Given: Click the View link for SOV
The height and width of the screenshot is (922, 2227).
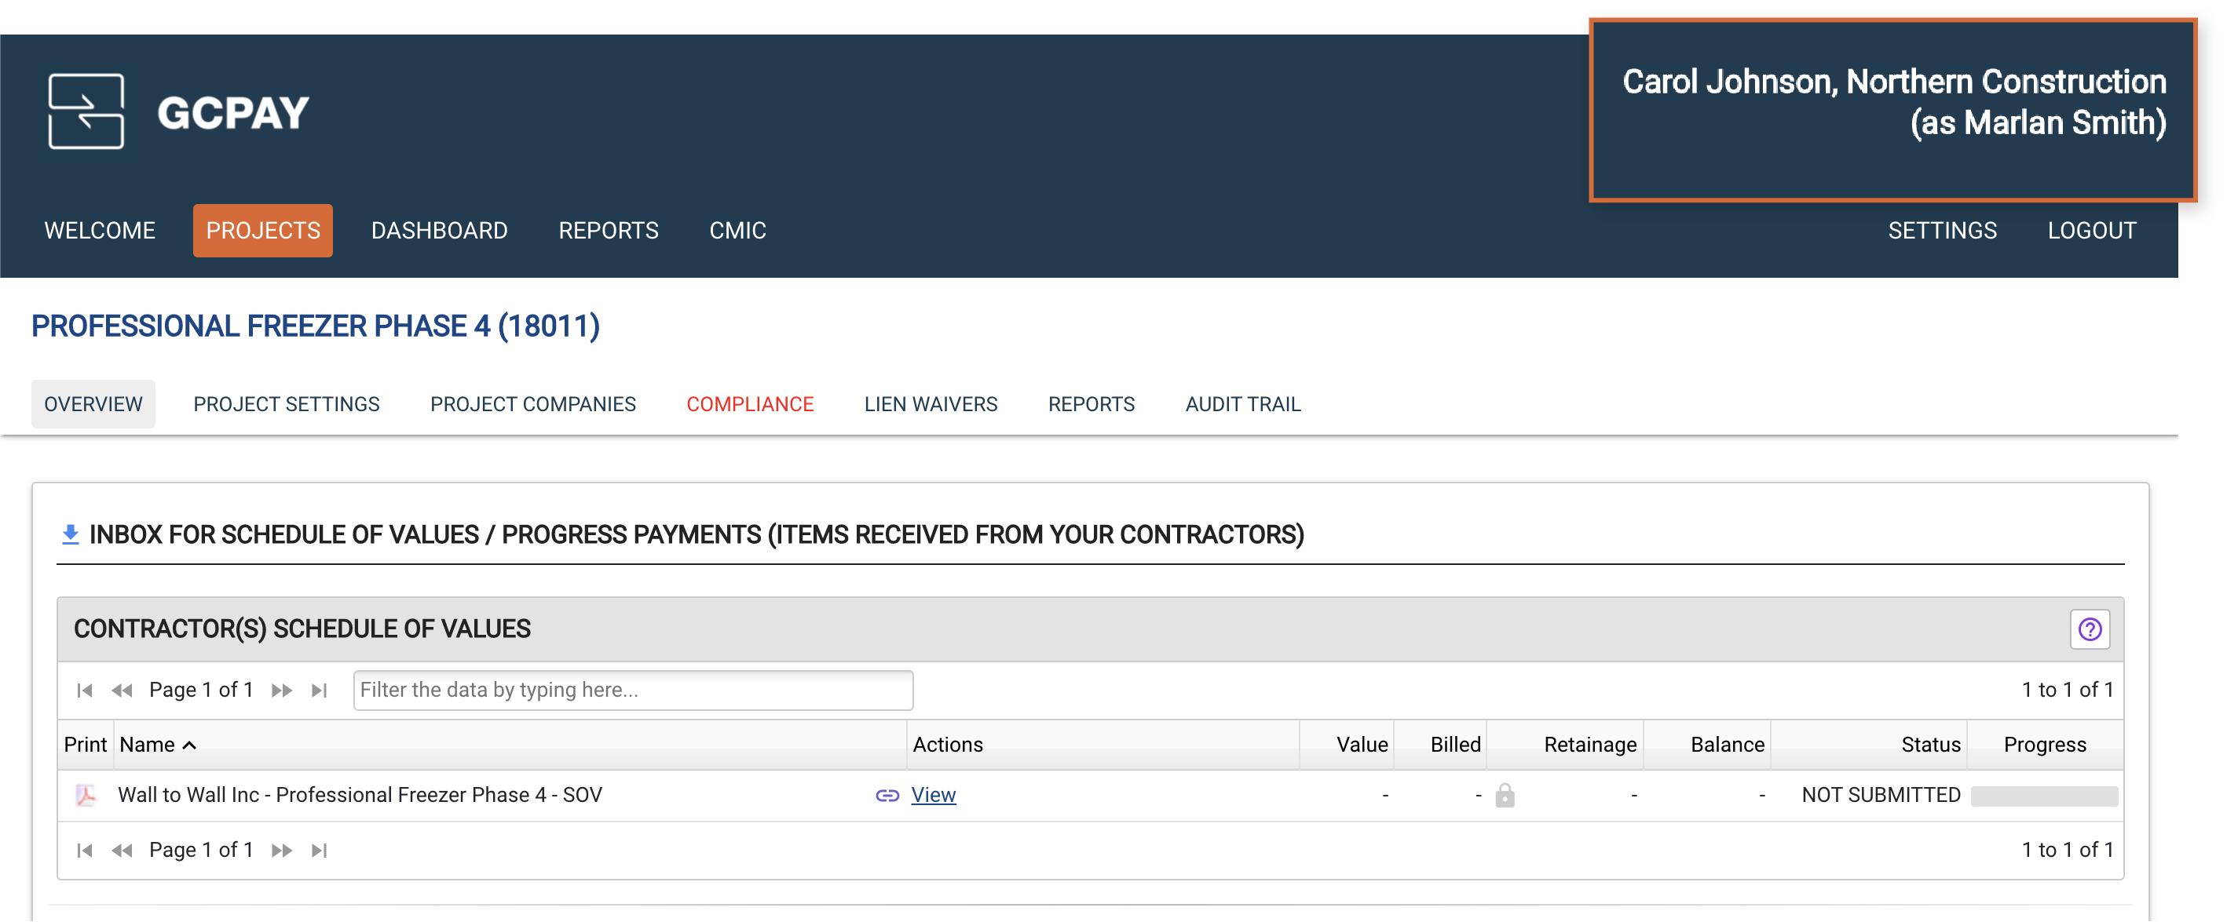Looking at the screenshot, I should point(933,795).
